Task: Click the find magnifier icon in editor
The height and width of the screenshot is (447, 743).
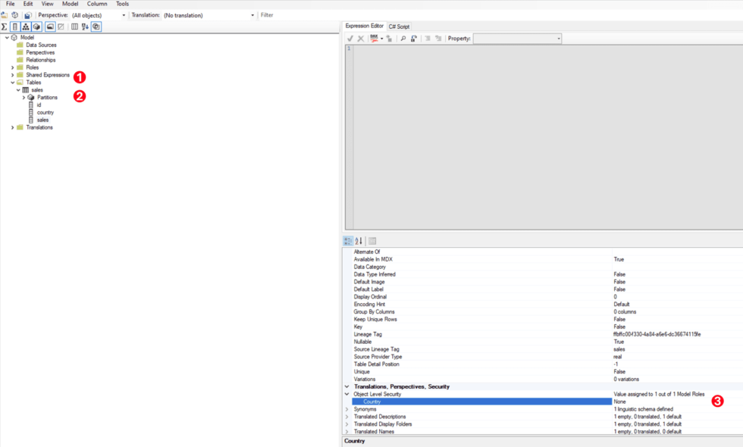Action: 403,39
